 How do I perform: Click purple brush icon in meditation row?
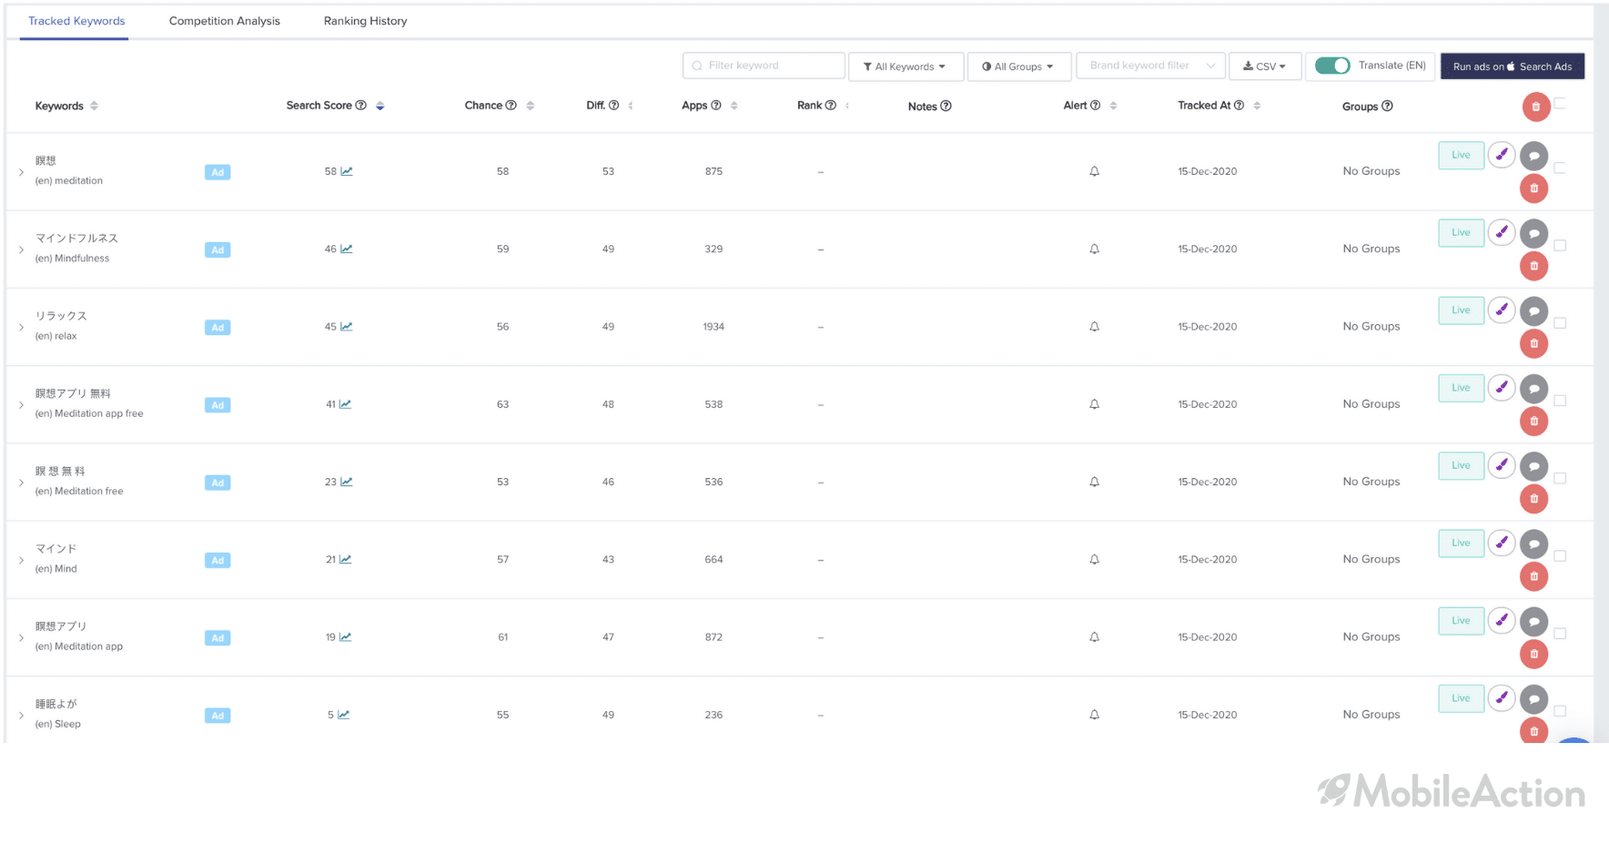[x=1502, y=155]
